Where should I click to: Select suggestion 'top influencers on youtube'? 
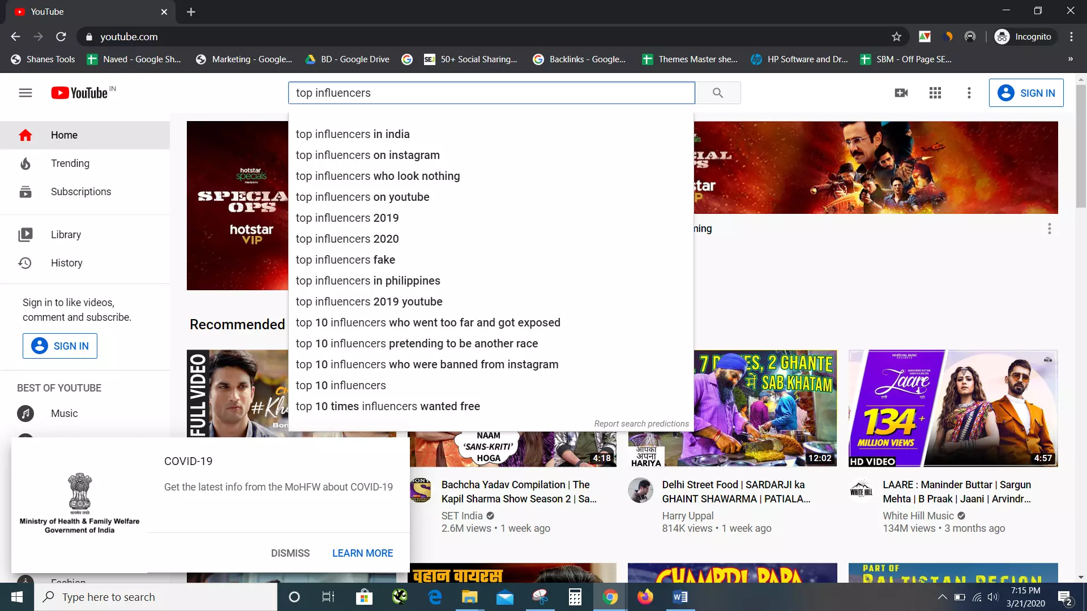(491, 197)
